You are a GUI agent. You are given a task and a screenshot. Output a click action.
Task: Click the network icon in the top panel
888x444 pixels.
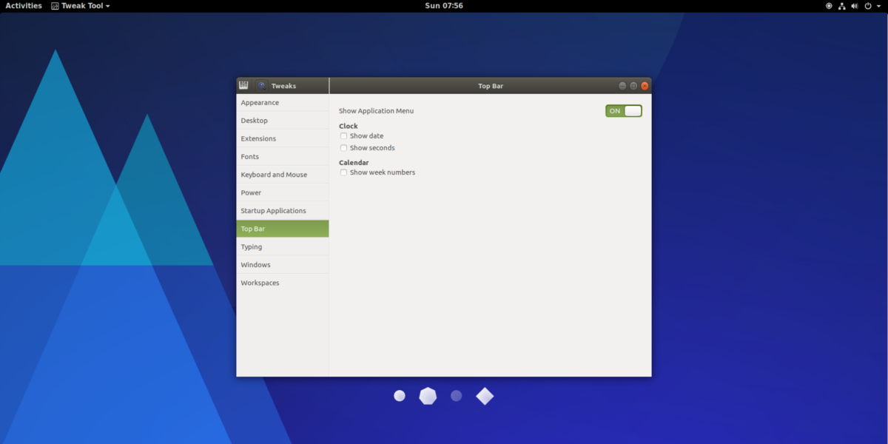click(841, 6)
